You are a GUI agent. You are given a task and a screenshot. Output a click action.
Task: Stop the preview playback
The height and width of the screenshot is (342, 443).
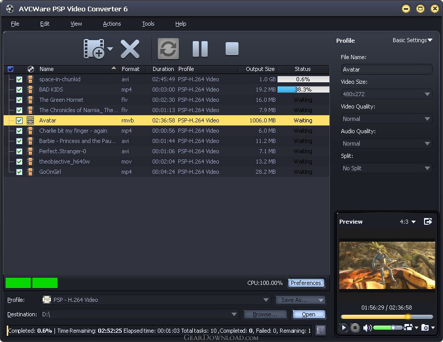click(355, 328)
